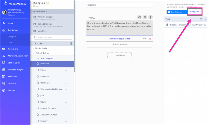Click the add folder plus icon
The width and height of the screenshot is (208, 125).
pos(71,44)
